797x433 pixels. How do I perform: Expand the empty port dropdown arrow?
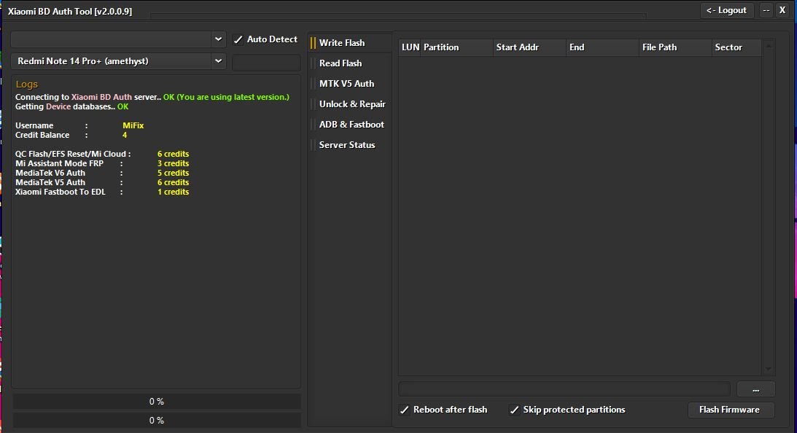tap(218, 39)
